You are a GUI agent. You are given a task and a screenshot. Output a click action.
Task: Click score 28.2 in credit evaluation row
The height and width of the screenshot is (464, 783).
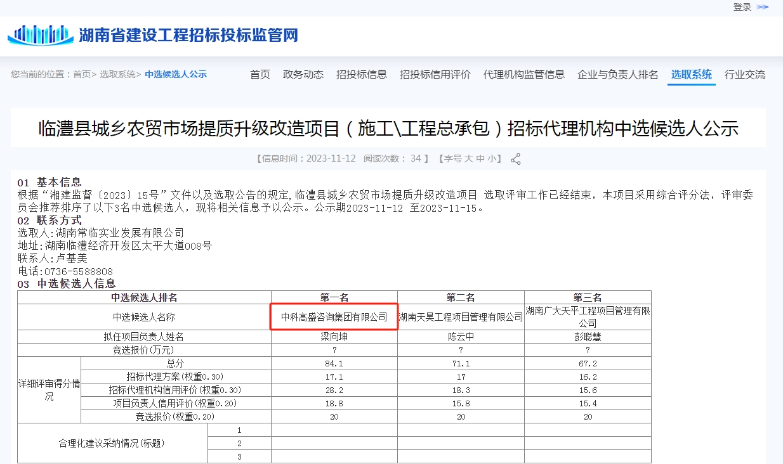tap(334, 390)
